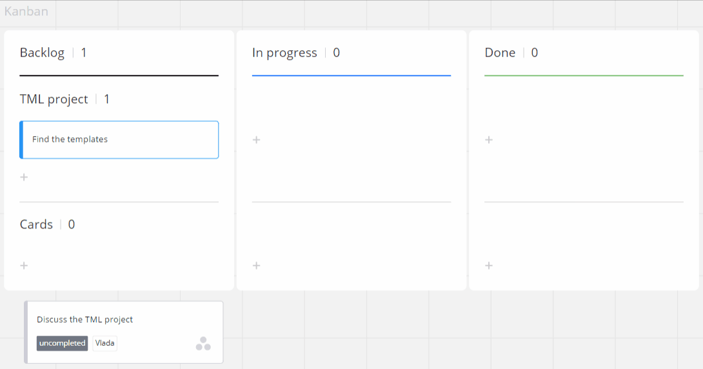Select the Done column header
This screenshot has width=703, height=369.
(500, 53)
